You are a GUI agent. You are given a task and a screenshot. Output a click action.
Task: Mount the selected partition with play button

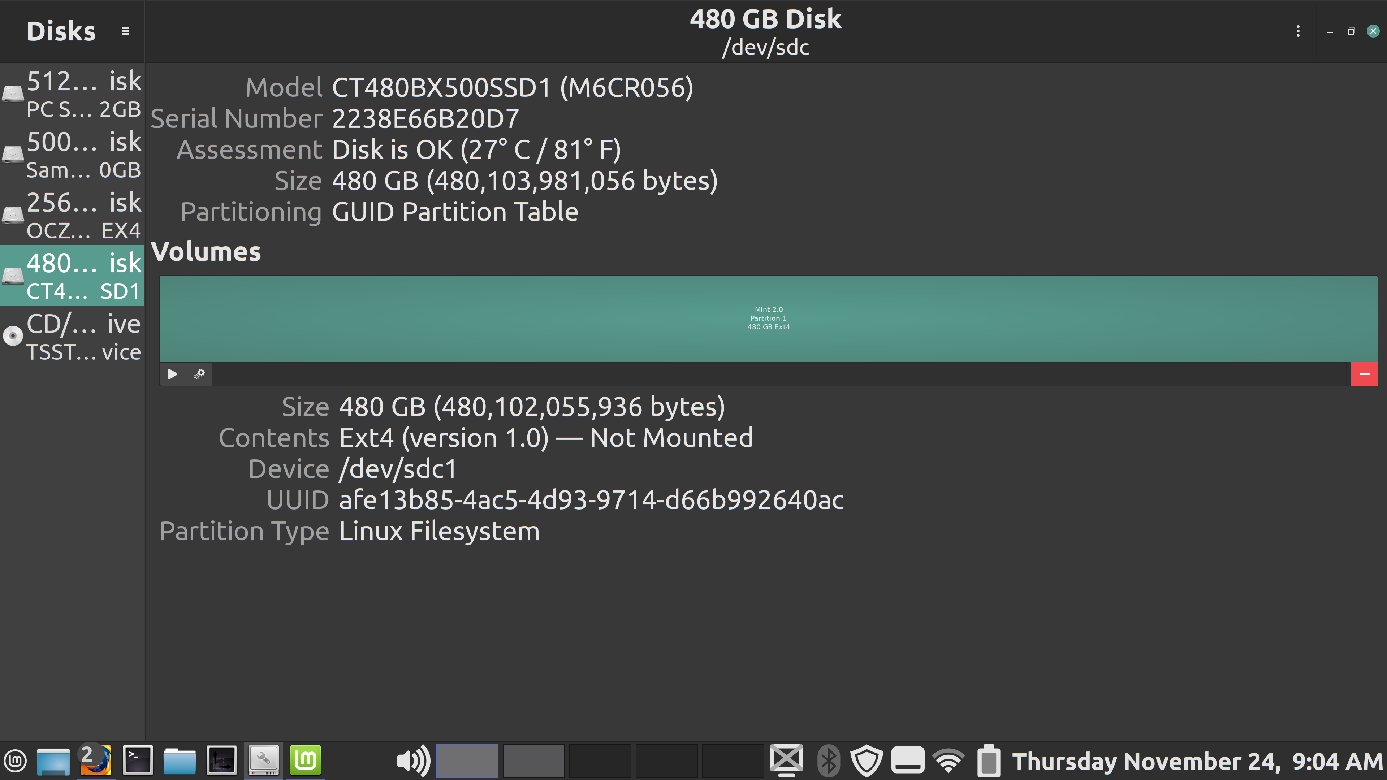(x=172, y=374)
